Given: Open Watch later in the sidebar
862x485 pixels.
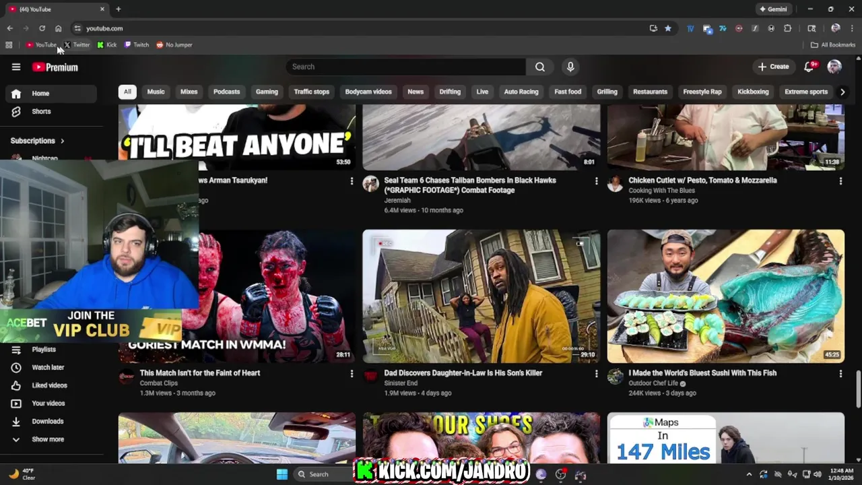Looking at the screenshot, I should pos(48,367).
